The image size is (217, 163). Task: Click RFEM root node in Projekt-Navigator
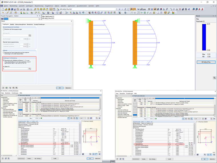point(6,19)
